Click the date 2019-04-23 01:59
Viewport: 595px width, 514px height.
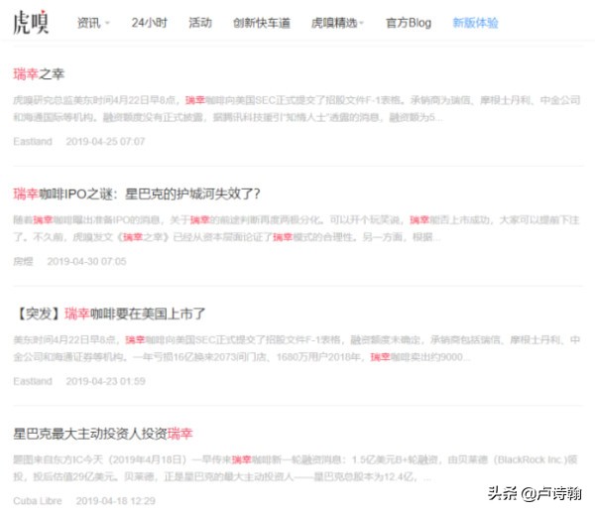(x=105, y=381)
